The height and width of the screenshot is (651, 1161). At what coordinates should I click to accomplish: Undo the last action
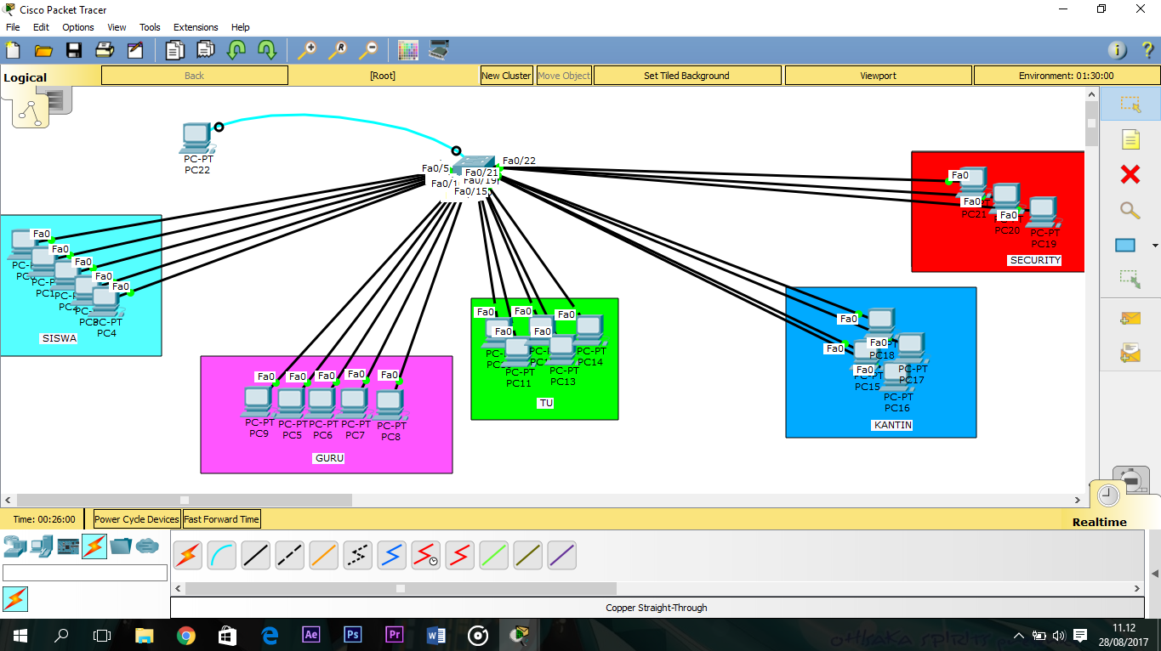[236, 50]
